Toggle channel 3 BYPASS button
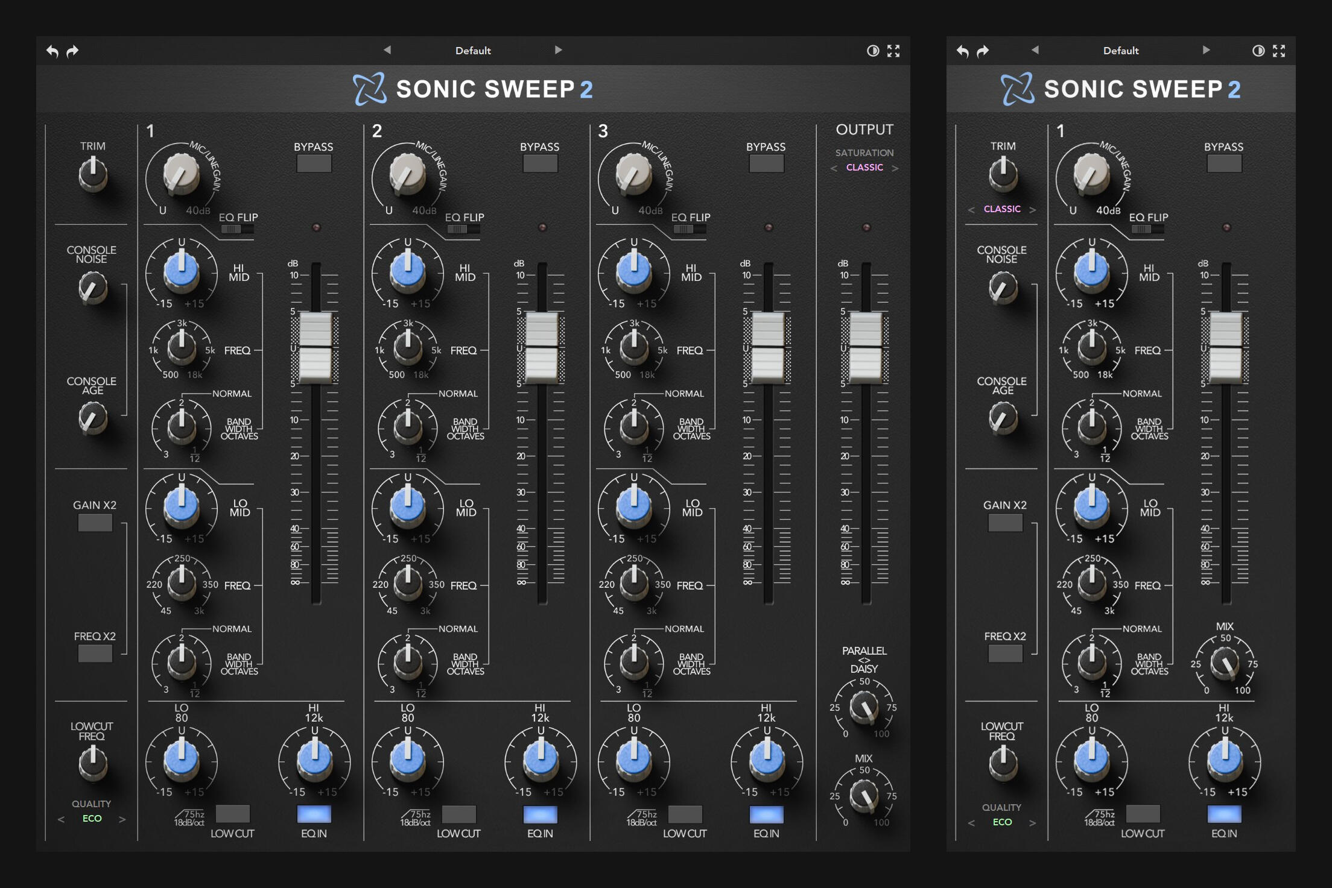Viewport: 1332px width, 888px height. (x=766, y=163)
